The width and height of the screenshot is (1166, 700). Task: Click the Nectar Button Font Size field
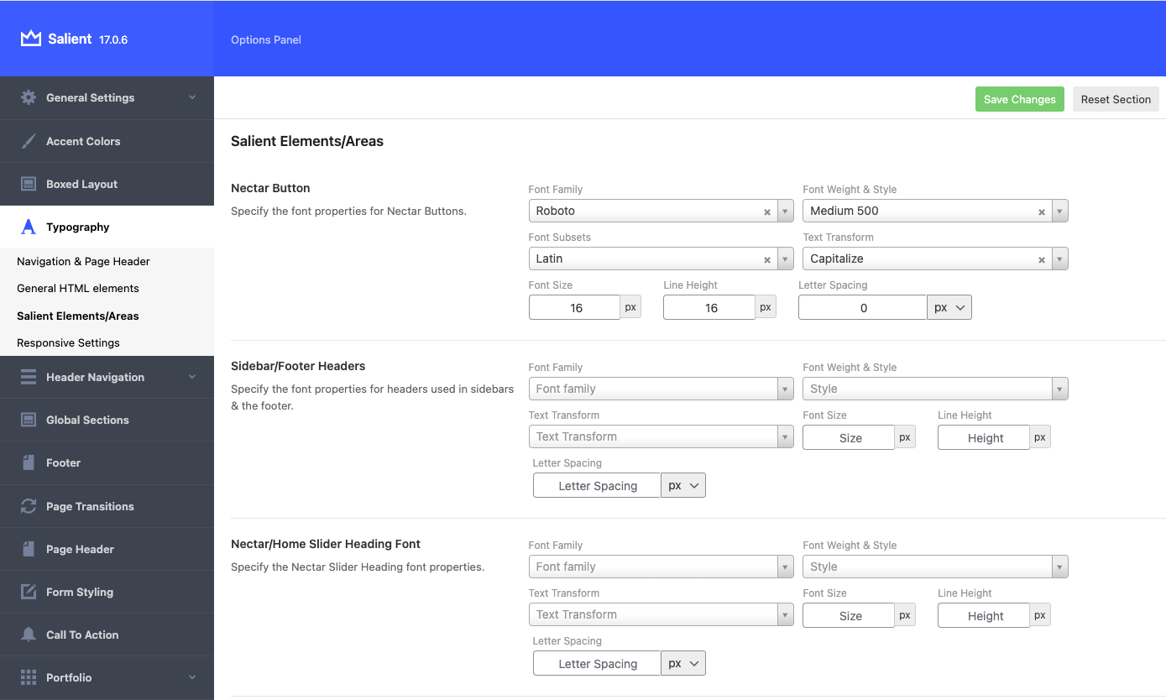[574, 307]
